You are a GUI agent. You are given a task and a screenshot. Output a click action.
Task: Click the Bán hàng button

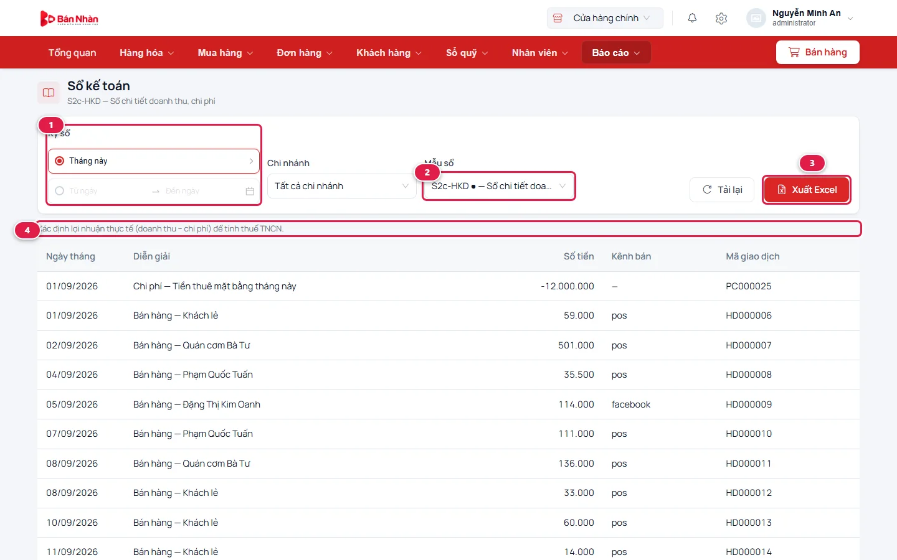click(x=817, y=52)
